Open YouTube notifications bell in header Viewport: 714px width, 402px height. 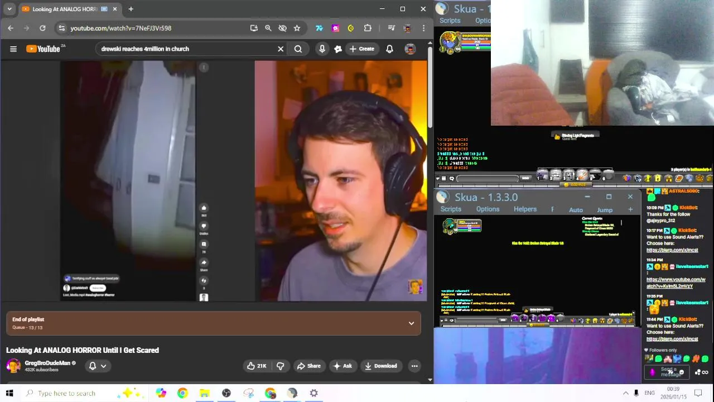(x=389, y=49)
